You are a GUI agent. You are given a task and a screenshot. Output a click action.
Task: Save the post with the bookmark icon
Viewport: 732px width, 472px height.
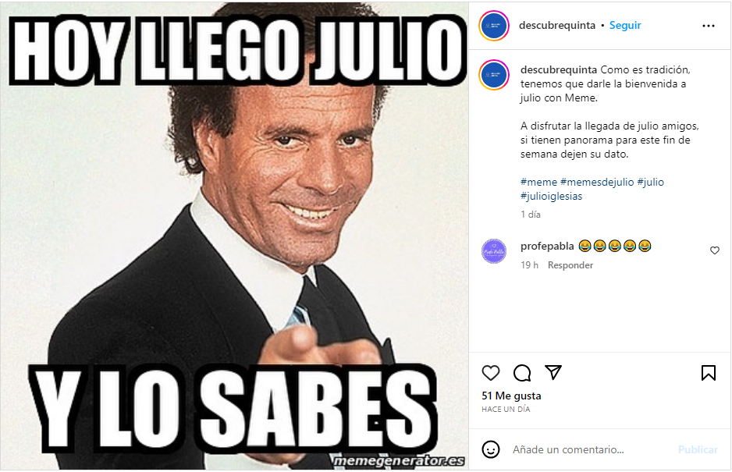[708, 373]
